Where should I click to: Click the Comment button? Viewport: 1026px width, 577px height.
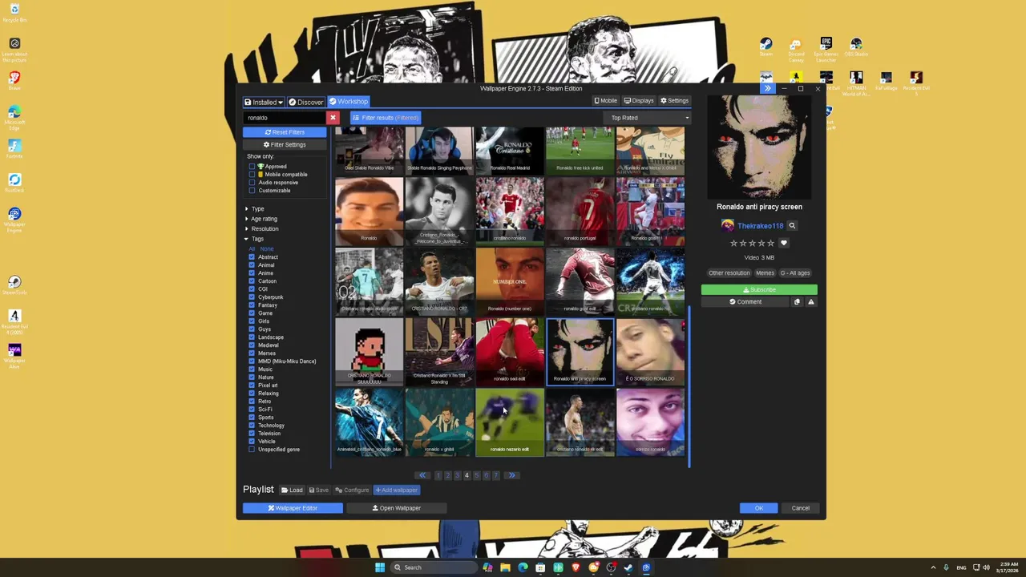pyautogui.click(x=745, y=302)
